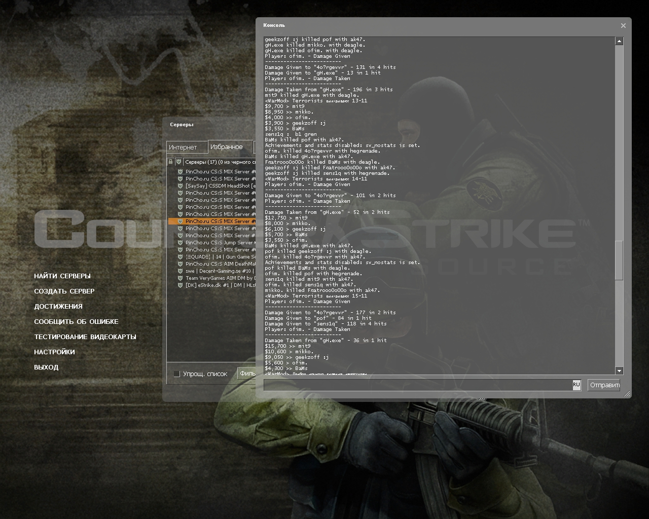Click console line 'mit9 killed gH.exe with deagle'
The height and width of the screenshot is (519, 649).
tap(312, 95)
